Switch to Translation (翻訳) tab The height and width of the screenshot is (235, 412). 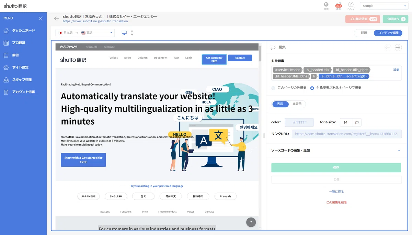click(364, 33)
